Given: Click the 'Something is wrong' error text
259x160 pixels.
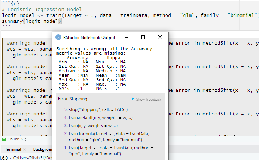Looking at the screenshot, I should tap(104, 51).
